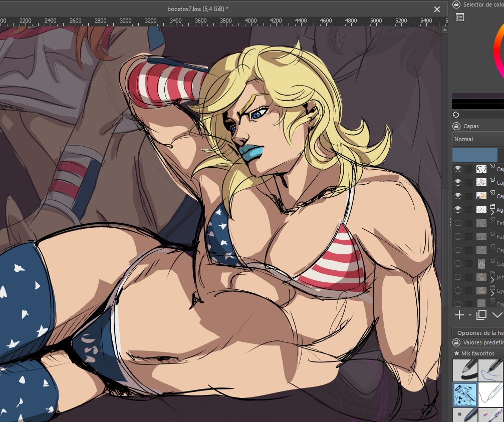Select the bocetos7.kra document tab title
This screenshot has width=504, height=422.
(x=198, y=9)
